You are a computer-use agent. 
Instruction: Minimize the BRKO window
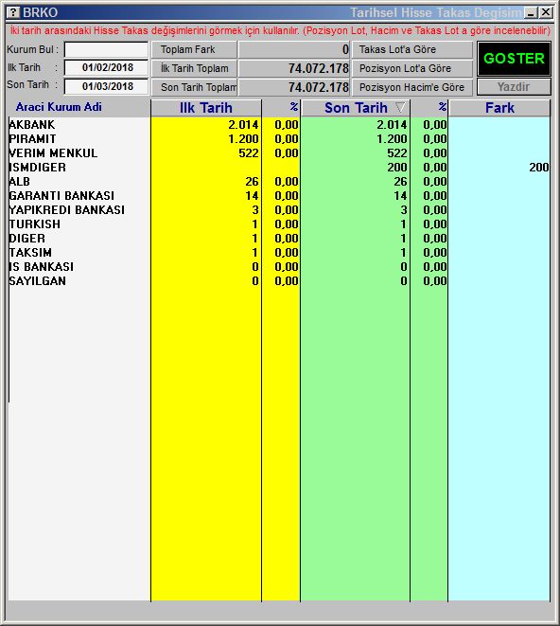tap(531, 12)
